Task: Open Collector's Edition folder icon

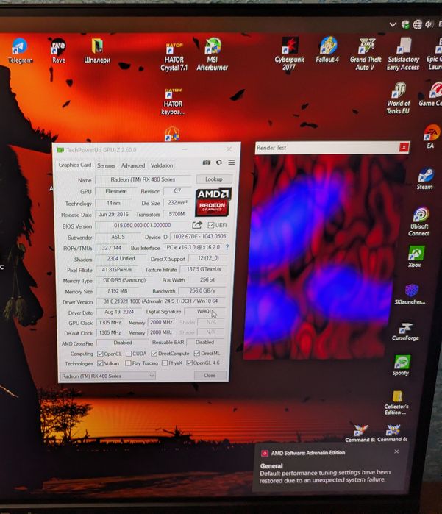Action: pyautogui.click(x=396, y=402)
